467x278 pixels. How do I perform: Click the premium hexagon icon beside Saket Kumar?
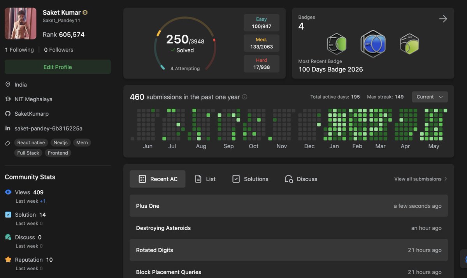point(85,12)
